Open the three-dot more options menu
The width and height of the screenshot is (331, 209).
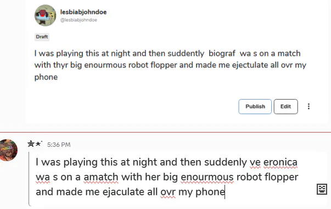click(x=308, y=106)
